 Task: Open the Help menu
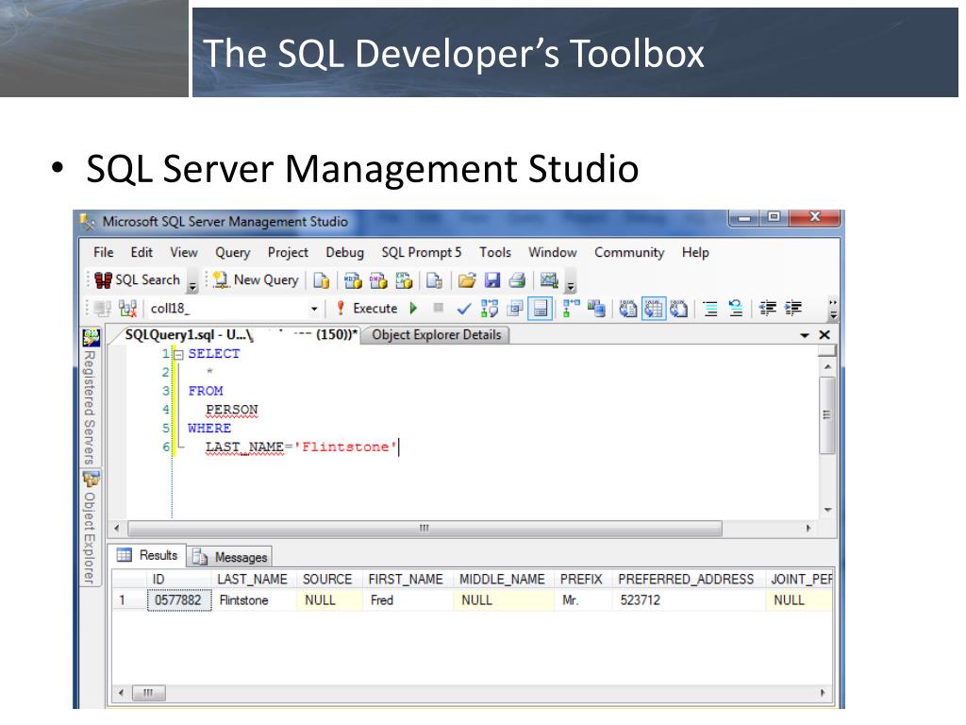click(x=695, y=252)
